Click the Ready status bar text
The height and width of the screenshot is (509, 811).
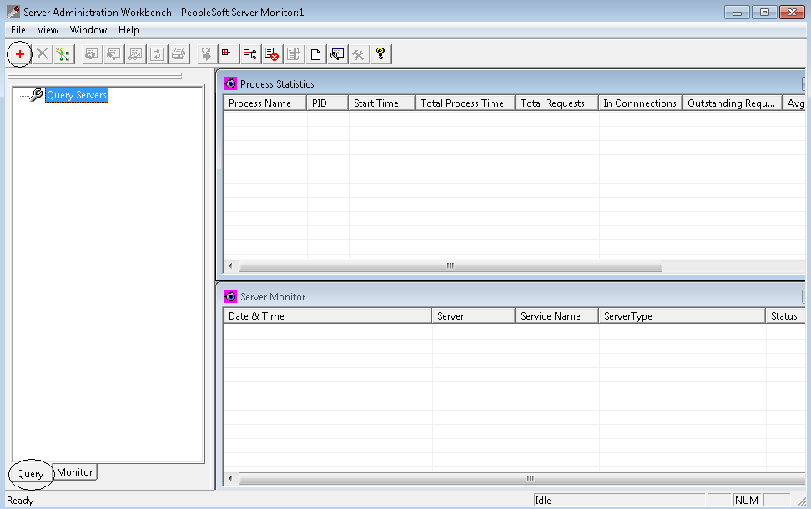click(x=20, y=501)
